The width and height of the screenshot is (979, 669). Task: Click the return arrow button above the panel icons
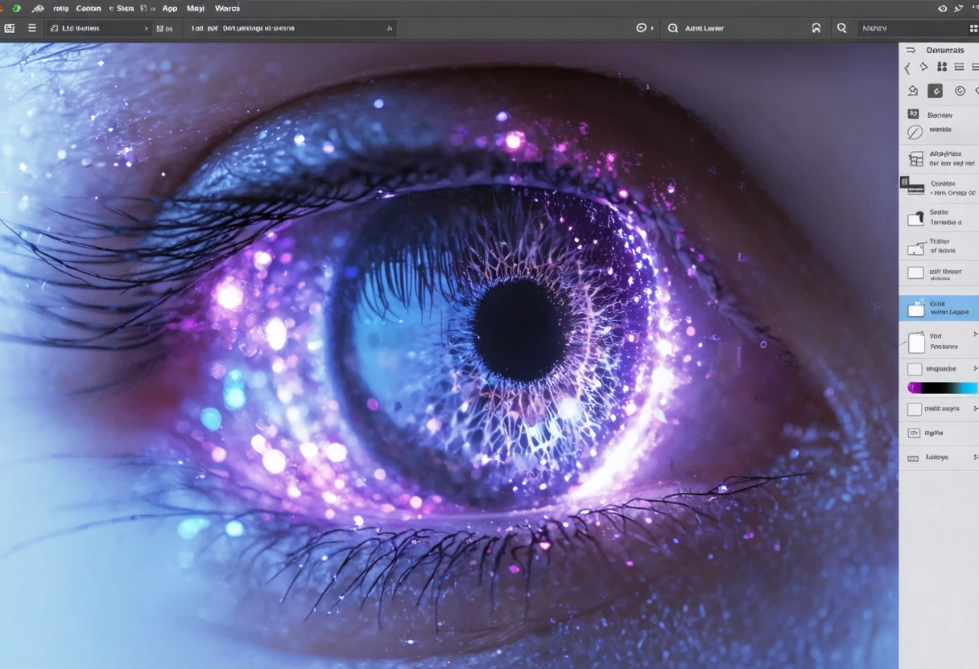pyautogui.click(x=911, y=50)
